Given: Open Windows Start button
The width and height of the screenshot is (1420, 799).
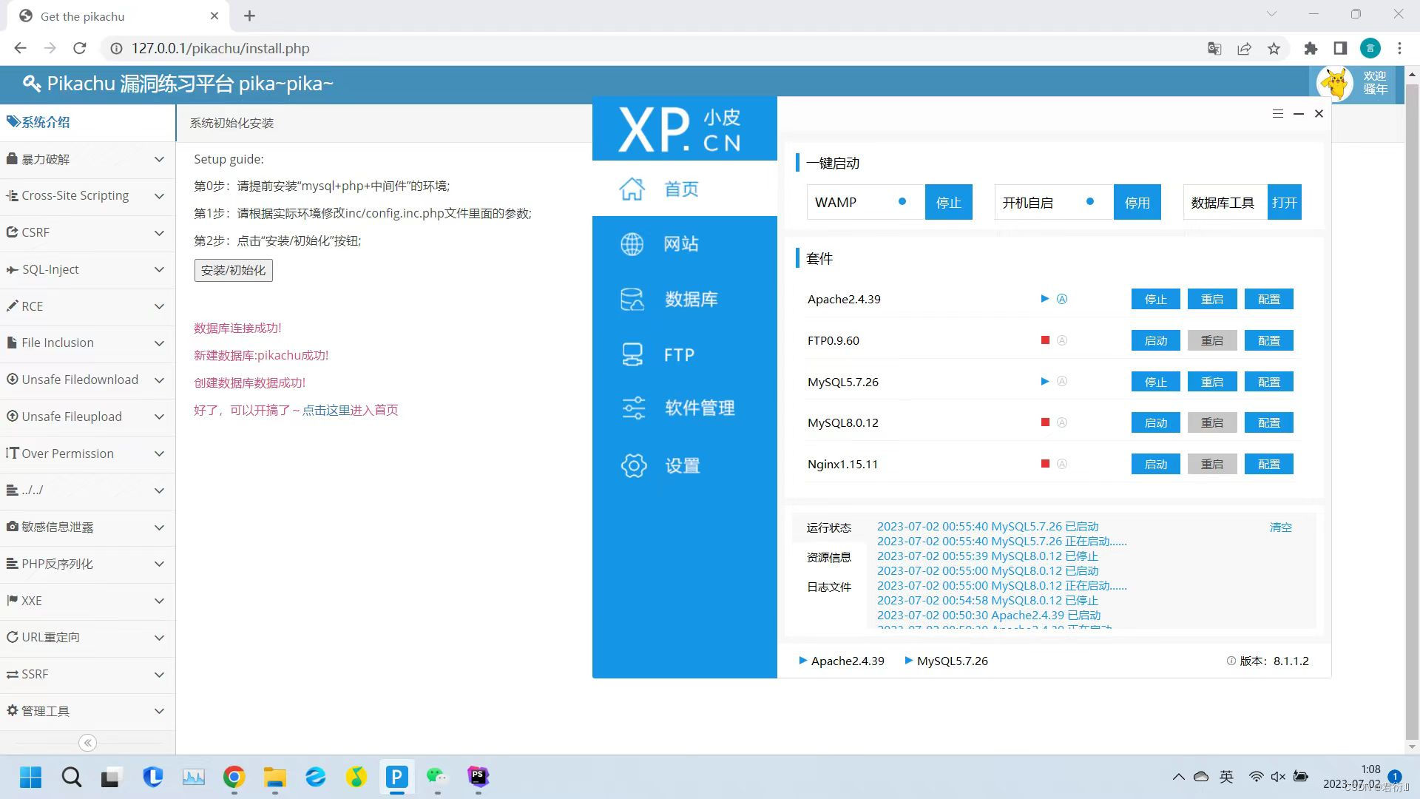Looking at the screenshot, I should point(30,777).
